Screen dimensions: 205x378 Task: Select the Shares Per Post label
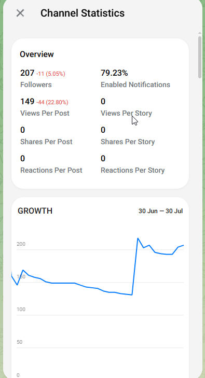(x=46, y=142)
